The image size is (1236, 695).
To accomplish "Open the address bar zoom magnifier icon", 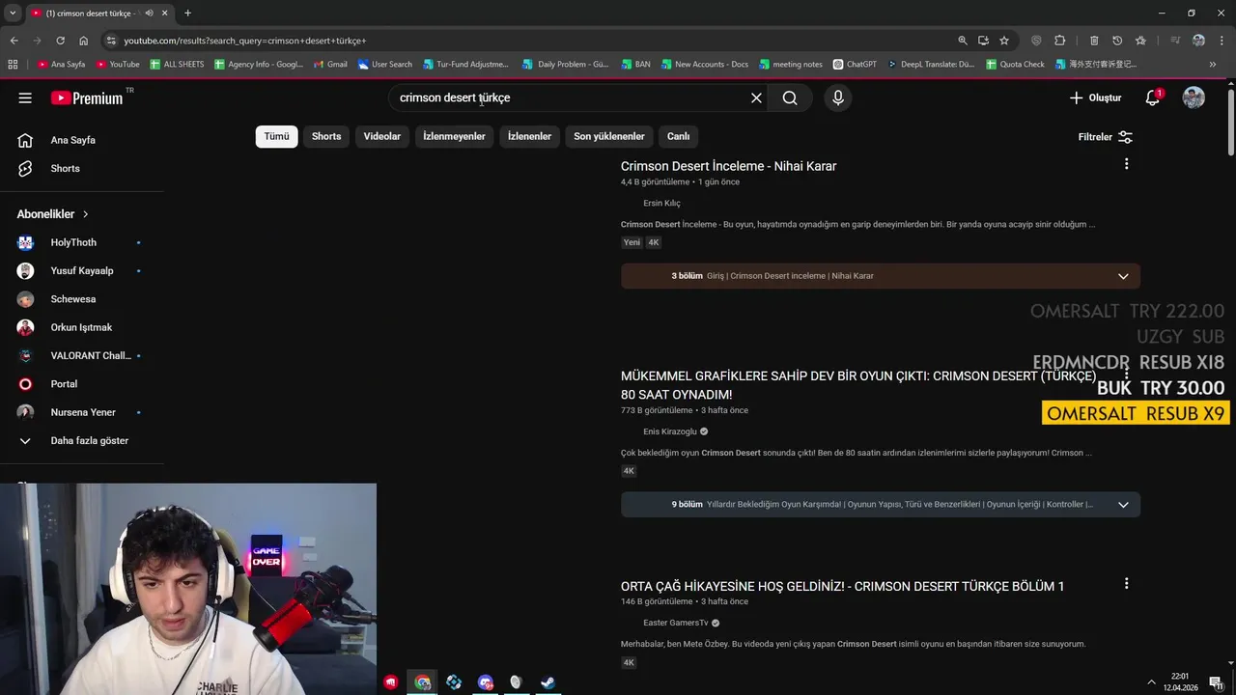I will 962,41.
